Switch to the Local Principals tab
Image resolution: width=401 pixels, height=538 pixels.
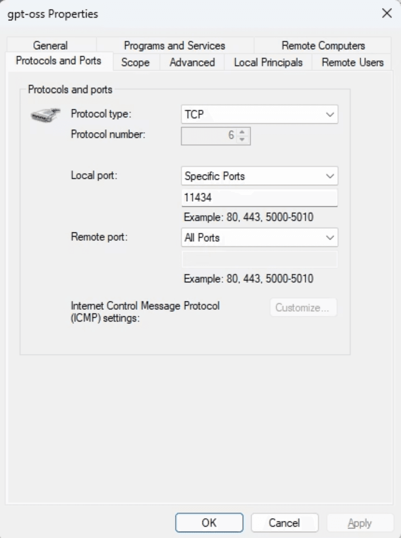268,62
